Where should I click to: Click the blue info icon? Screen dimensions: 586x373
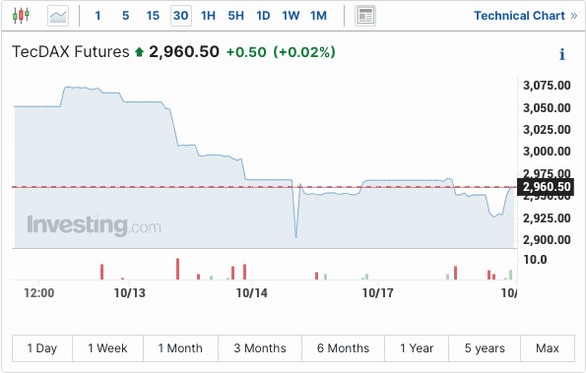(562, 54)
